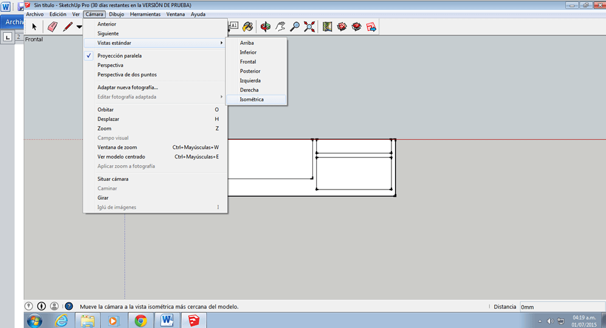Select the Pan hand tool
The width and height of the screenshot is (606, 328).
(280, 27)
